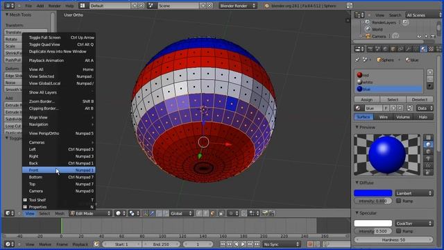Open the All Scenes outliner dropdown

coord(424,15)
